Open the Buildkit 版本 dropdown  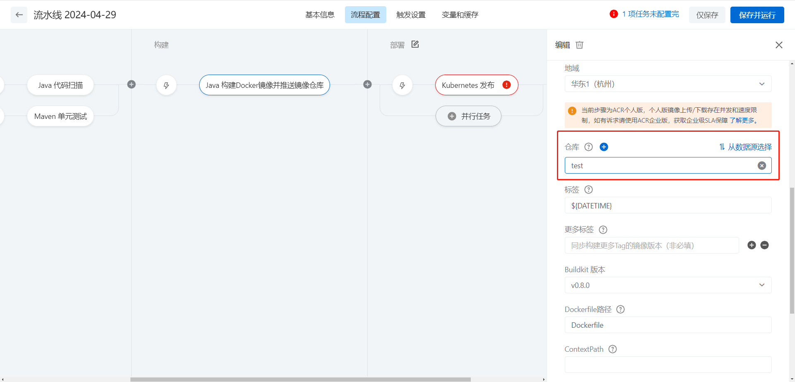point(668,285)
